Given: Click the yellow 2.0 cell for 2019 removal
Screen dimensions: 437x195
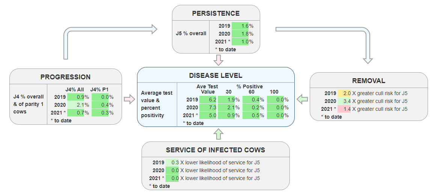Looking at the screenshot, I should (x=344, y=93).
